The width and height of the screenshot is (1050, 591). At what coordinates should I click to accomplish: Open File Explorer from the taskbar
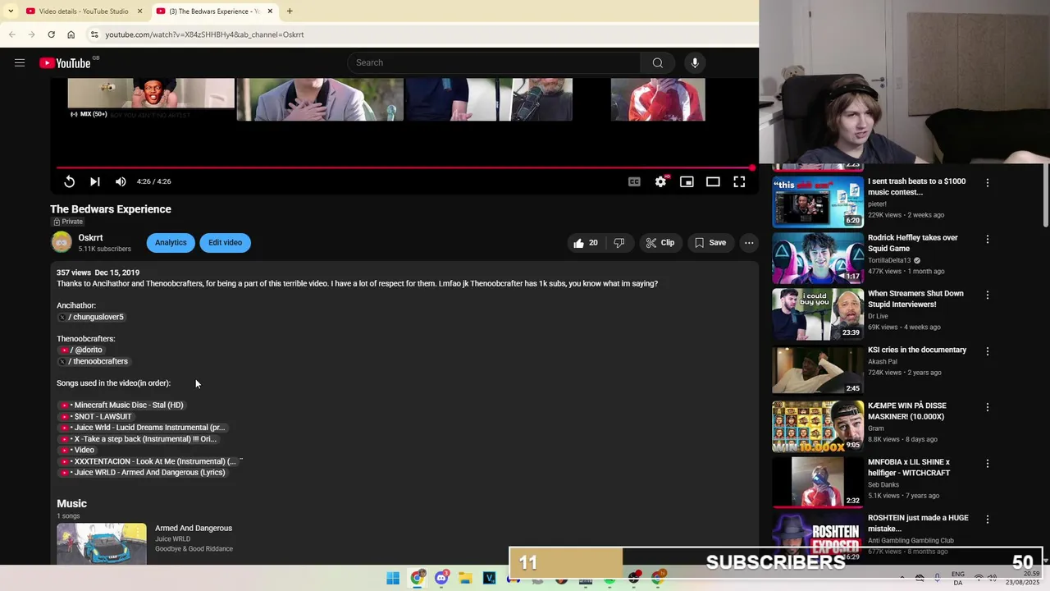click(465, 578)
